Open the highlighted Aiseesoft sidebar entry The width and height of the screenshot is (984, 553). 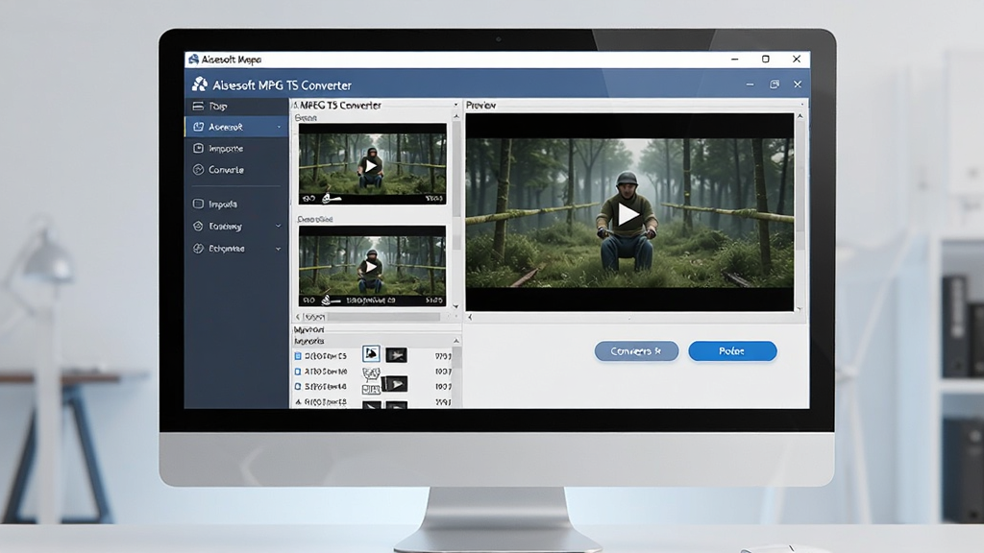(x=236, y=127)
